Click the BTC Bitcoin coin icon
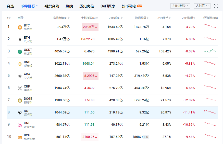Image resolution: width=223 pixels, height=144 pixels. click(x=20, y=27)
